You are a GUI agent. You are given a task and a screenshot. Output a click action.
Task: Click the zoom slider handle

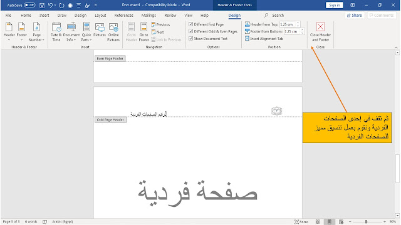click(x=366, y=222)
